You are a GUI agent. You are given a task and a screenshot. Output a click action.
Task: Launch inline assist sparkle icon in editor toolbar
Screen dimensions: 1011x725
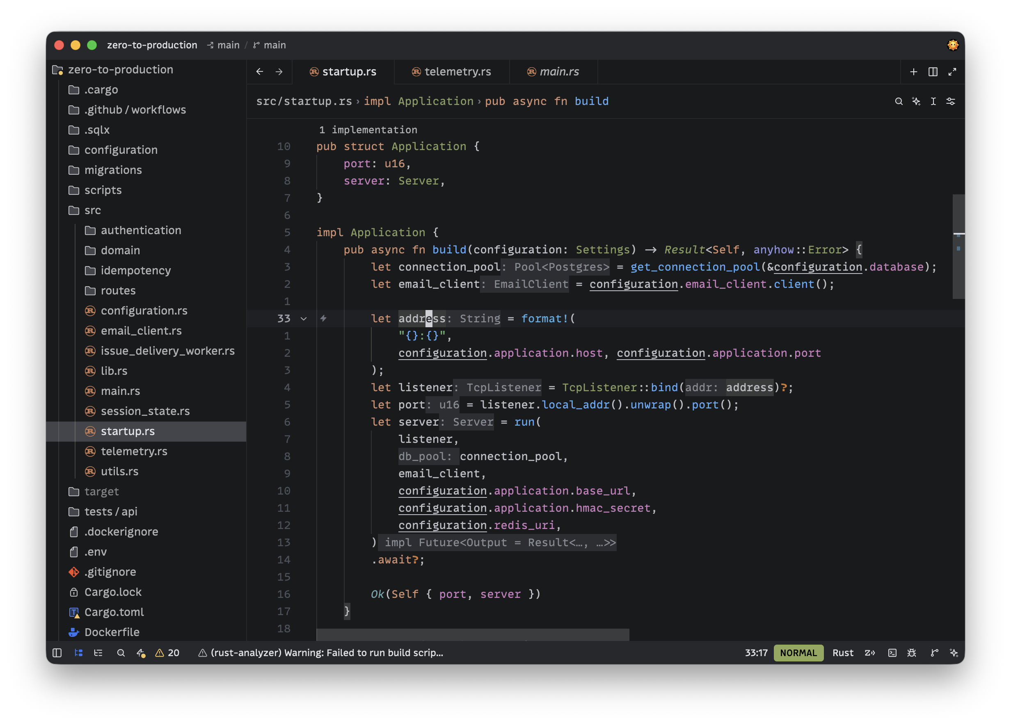click(916, 102)
